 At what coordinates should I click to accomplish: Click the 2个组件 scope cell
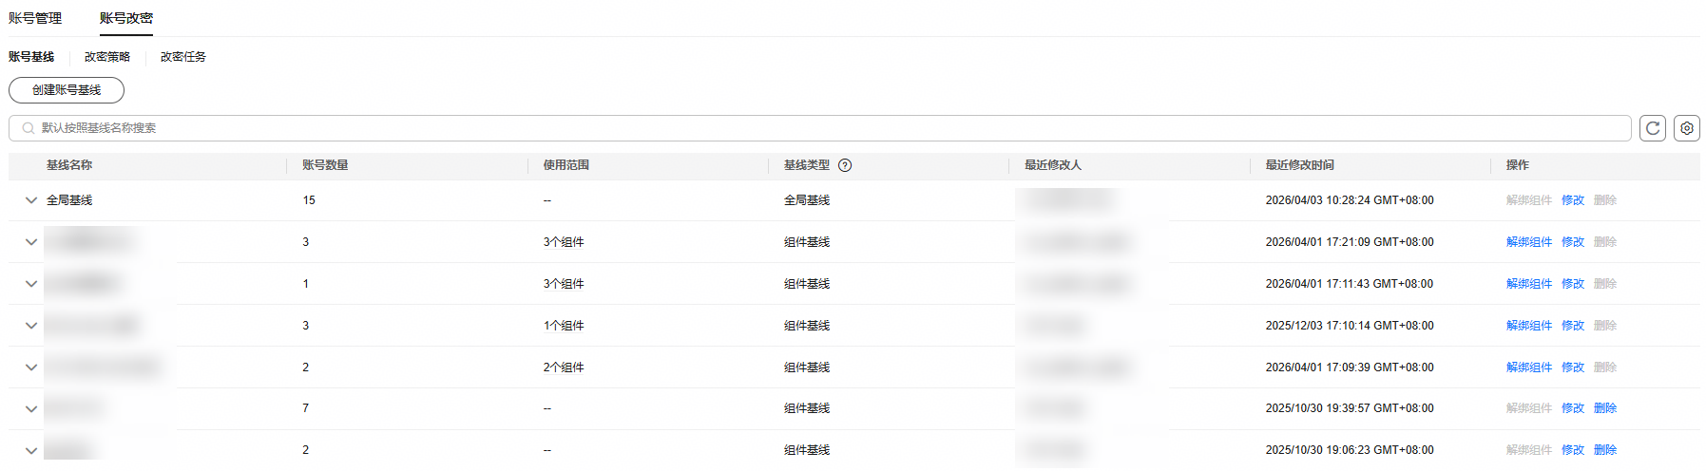[564, 367]
